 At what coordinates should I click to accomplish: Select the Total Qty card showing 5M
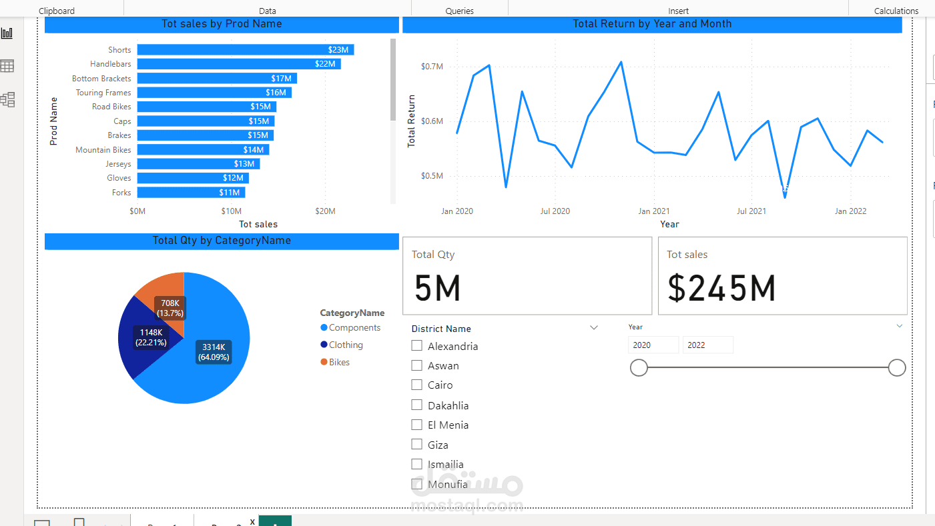click(527, 275)
